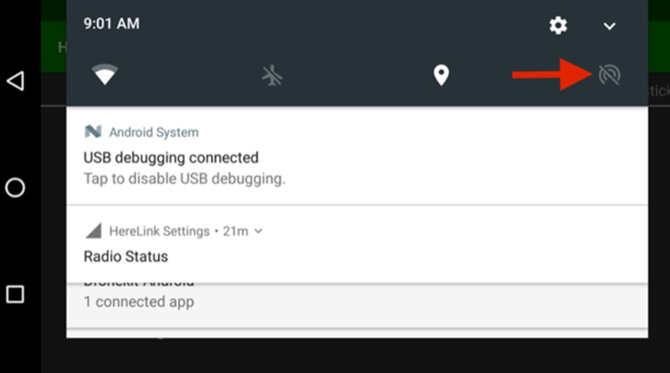Expand the quick settings panel chevron
This screenshot has height=373, width=670.
pos(610,26)
